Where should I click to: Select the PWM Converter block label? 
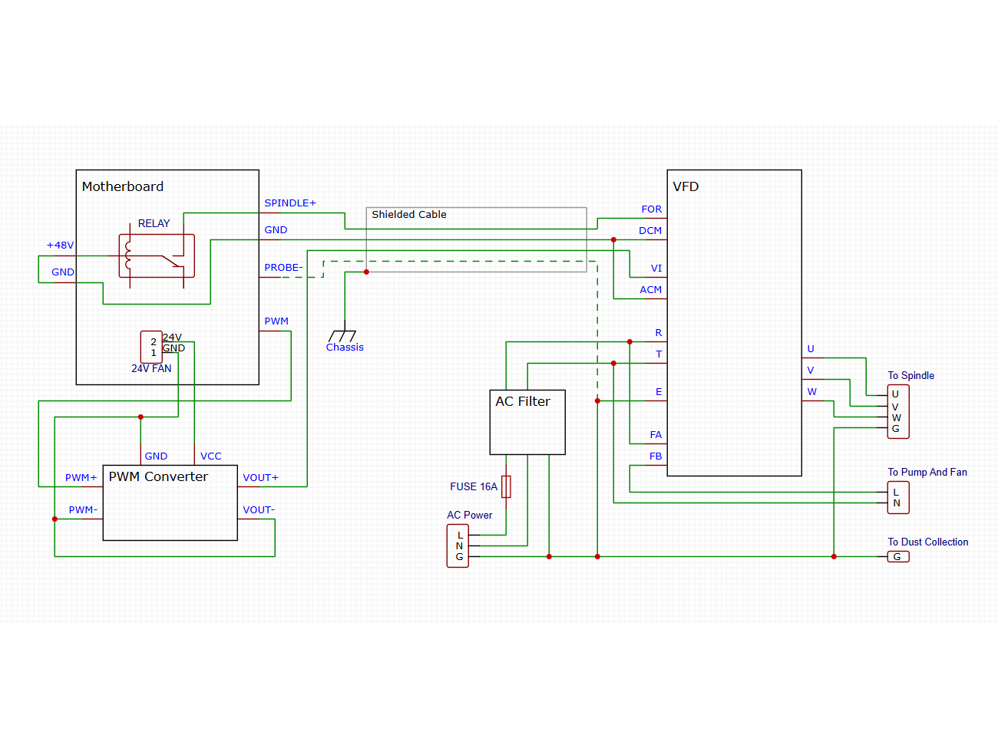[158, 476]
